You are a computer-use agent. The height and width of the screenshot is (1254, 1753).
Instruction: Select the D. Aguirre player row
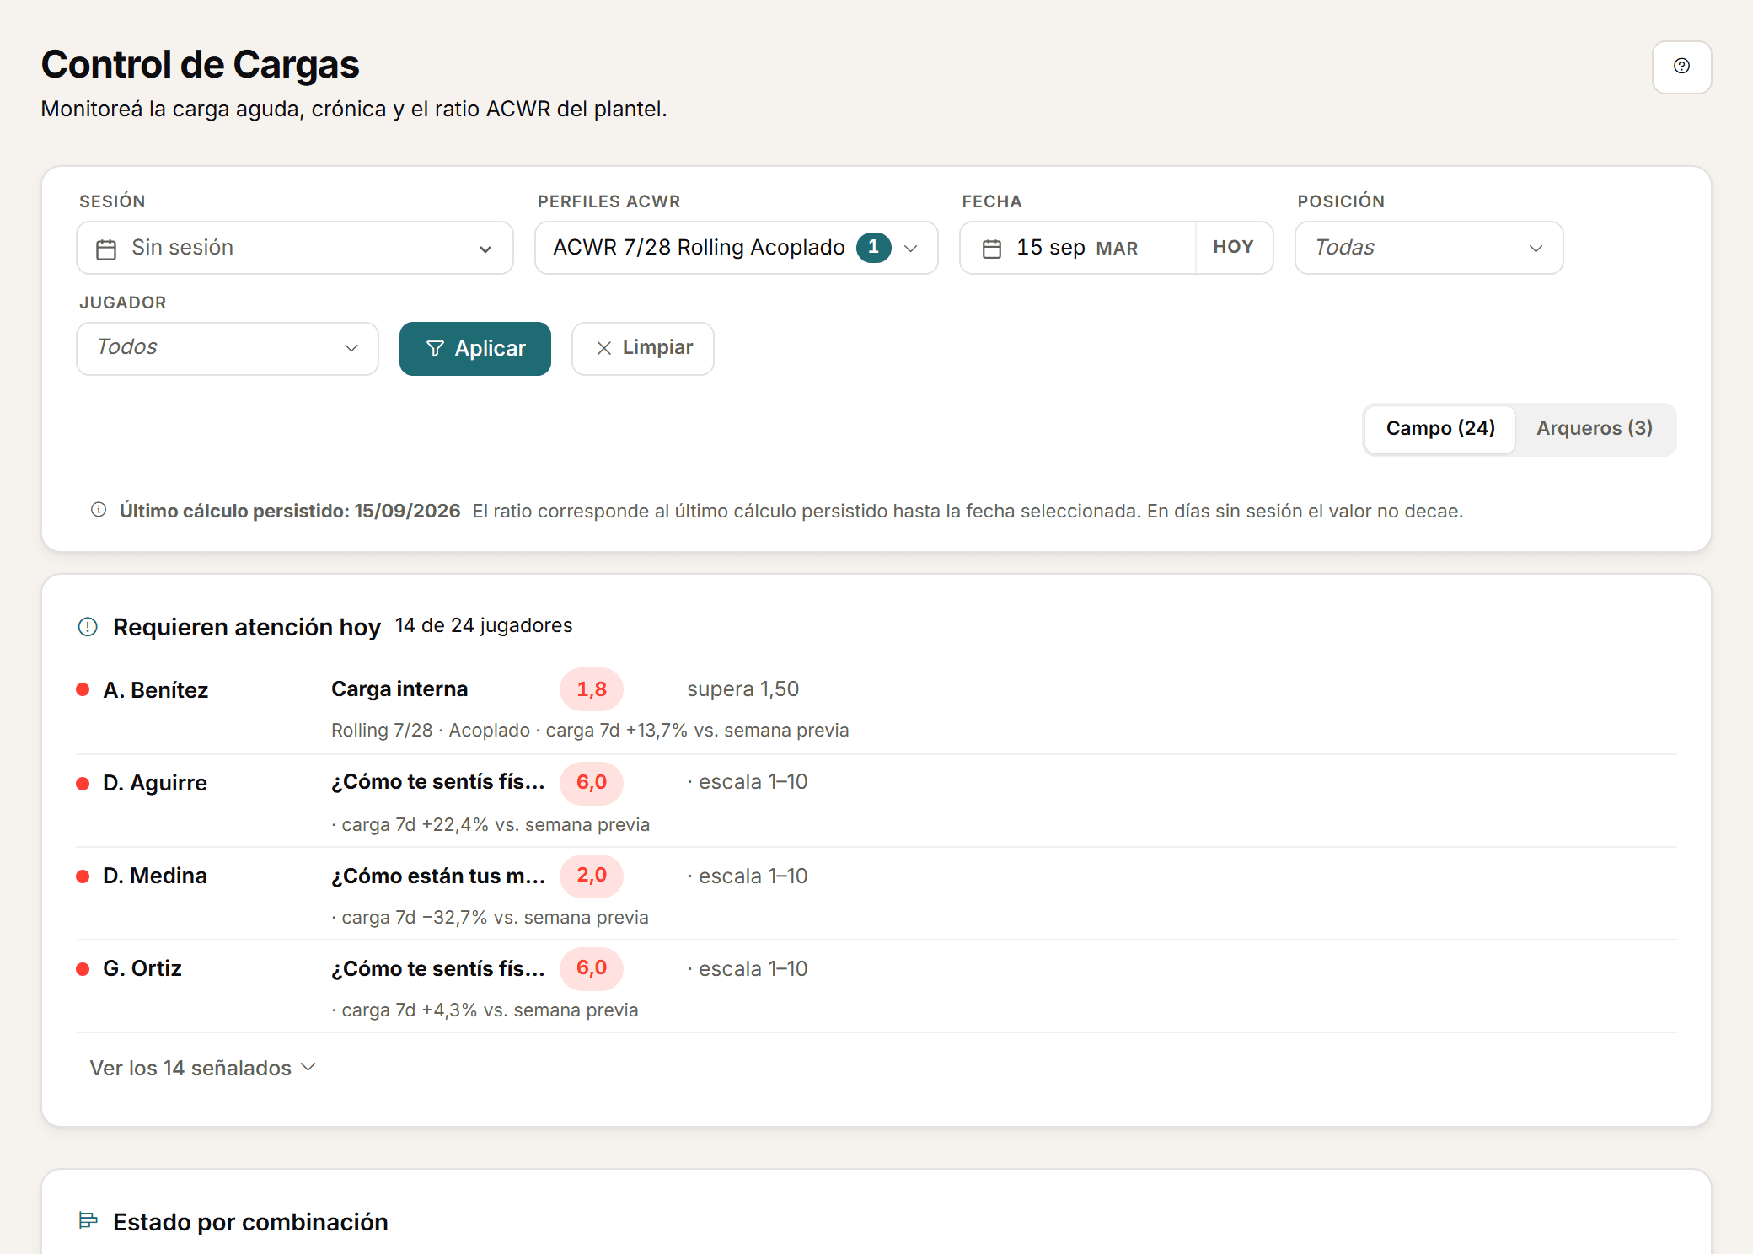coord(876,801)
